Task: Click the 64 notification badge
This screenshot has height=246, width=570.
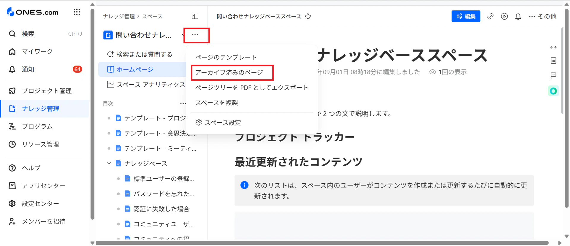Action: click(77, 69)
